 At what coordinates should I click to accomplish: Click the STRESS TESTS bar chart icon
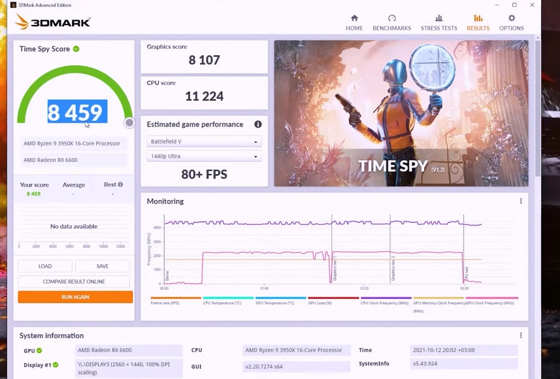coord(439,17)
